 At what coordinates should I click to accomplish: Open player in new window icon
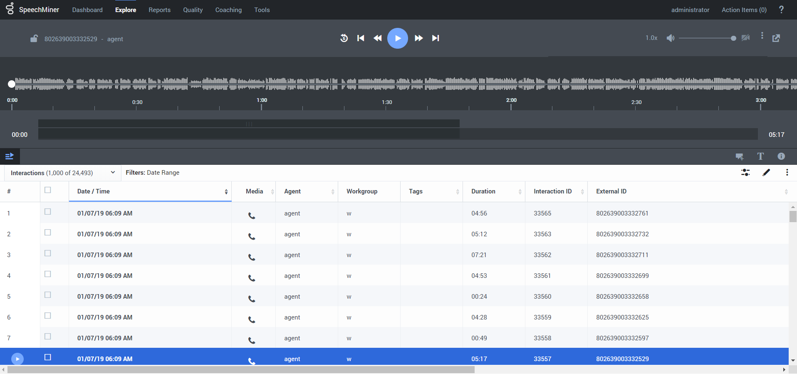(x=776, y=38)
